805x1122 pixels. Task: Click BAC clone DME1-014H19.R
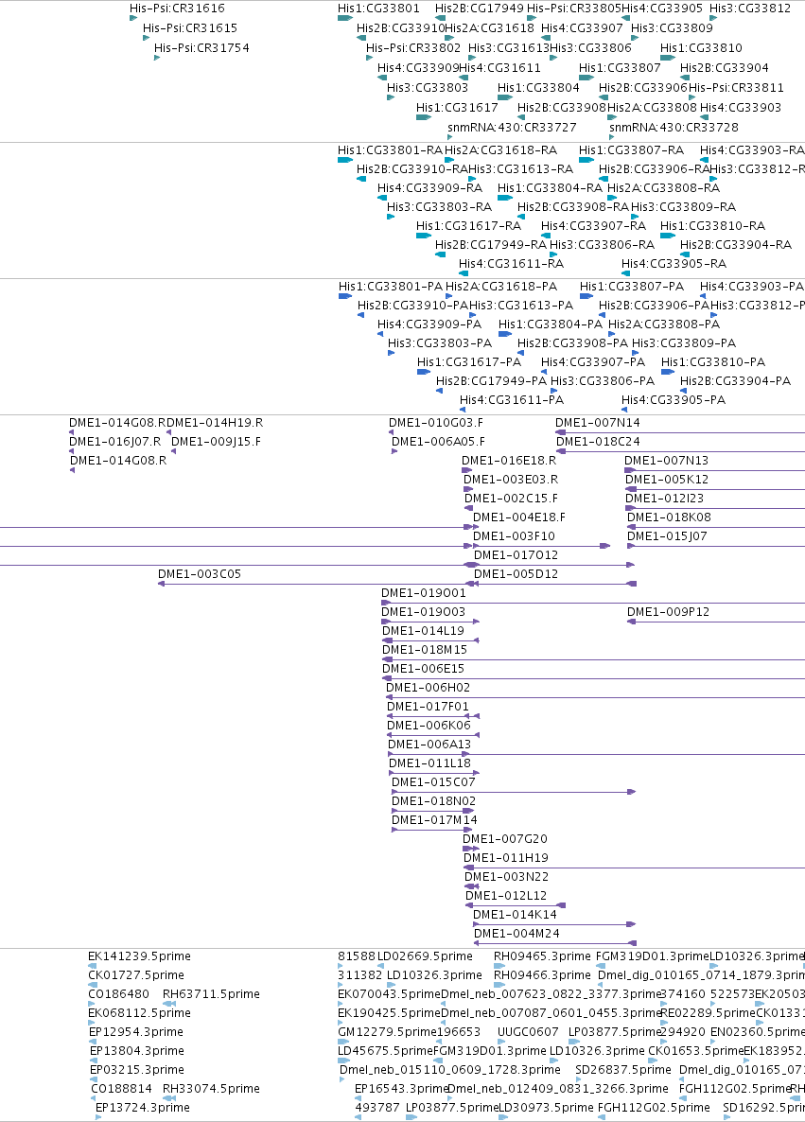tap(215, 423)
